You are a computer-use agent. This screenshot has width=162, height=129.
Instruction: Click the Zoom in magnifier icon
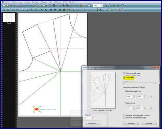point(106,6)
